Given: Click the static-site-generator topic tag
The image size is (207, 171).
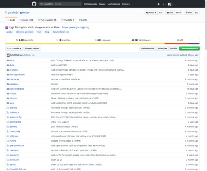Looking at the screenshot, I should click(24, 32).
